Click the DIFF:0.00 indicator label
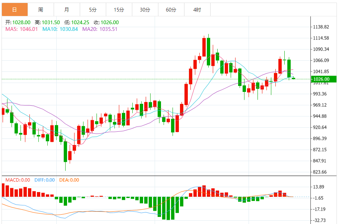This screenshot has height=224, width=338. click(45, 180)
